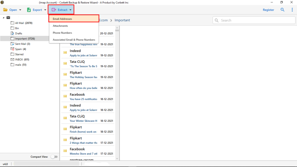Click the All Mail folder icon
This screenshot has width=297, height=167.
coord(12,23)
